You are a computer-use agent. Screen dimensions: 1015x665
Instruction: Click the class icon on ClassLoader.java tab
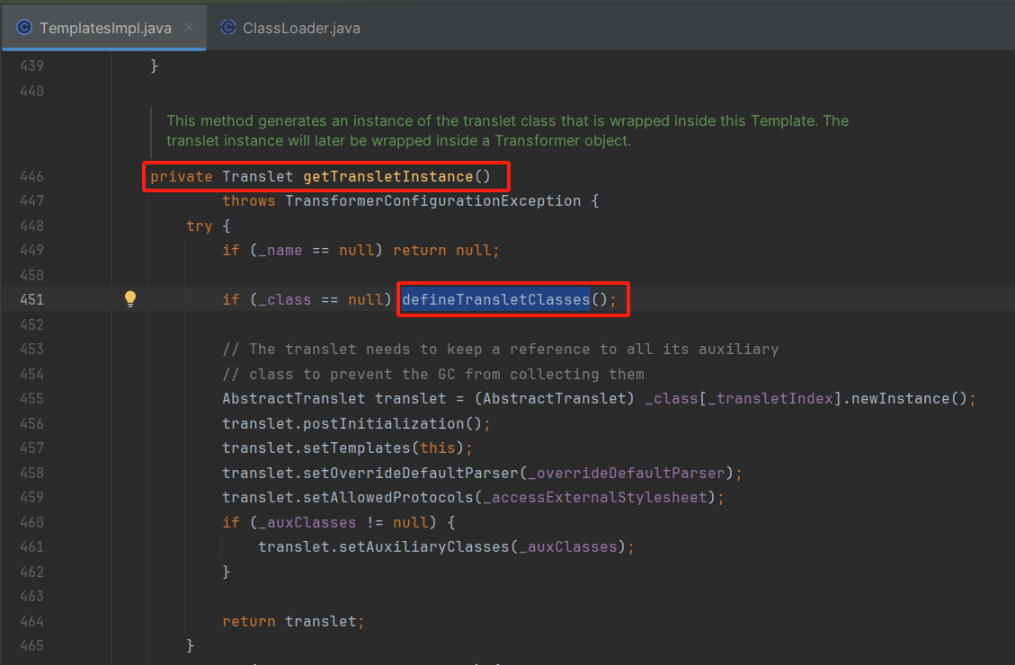point(227,28)
